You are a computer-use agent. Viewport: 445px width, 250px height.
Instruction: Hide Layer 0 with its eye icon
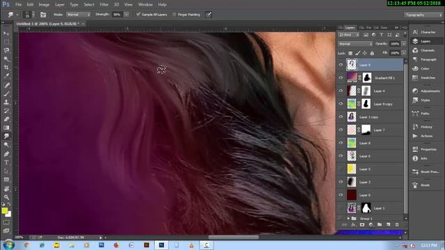tap(341, 195)
